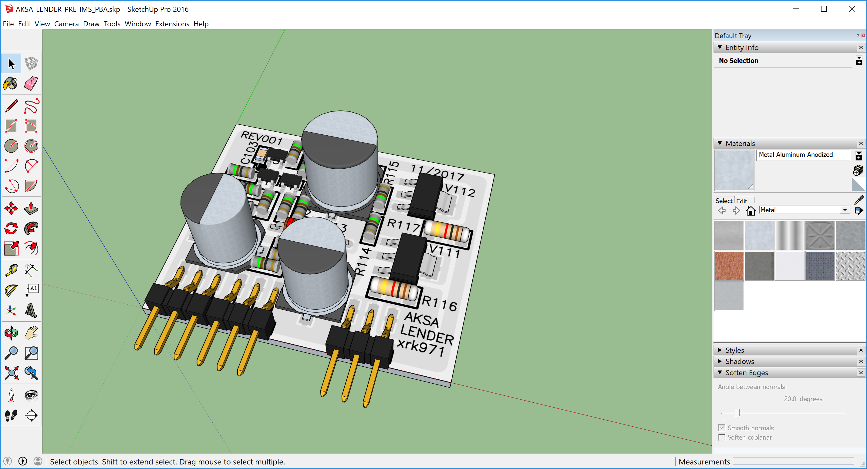The height and width of the screenshot is (469, 867).
Task: Select the Push/Pull tool
Action: pyautogui.click(x=31, y=208)
